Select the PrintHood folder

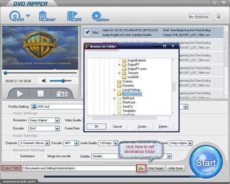126,102
